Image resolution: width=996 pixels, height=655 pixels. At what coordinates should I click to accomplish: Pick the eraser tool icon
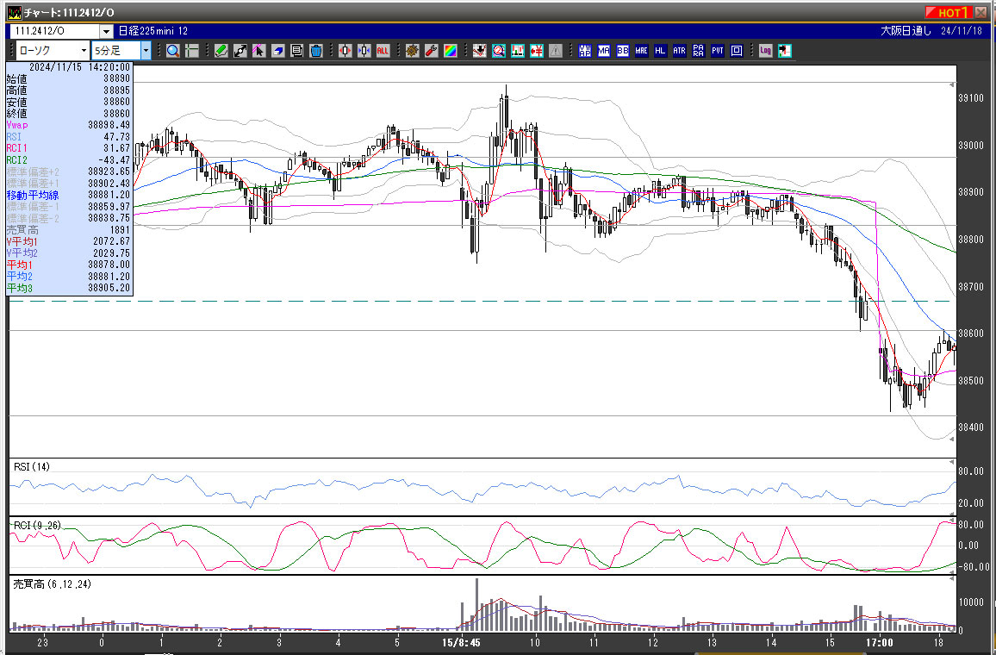click(277, 51)
